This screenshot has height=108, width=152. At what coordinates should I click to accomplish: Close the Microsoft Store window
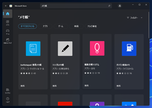click(x=146, y=5)
